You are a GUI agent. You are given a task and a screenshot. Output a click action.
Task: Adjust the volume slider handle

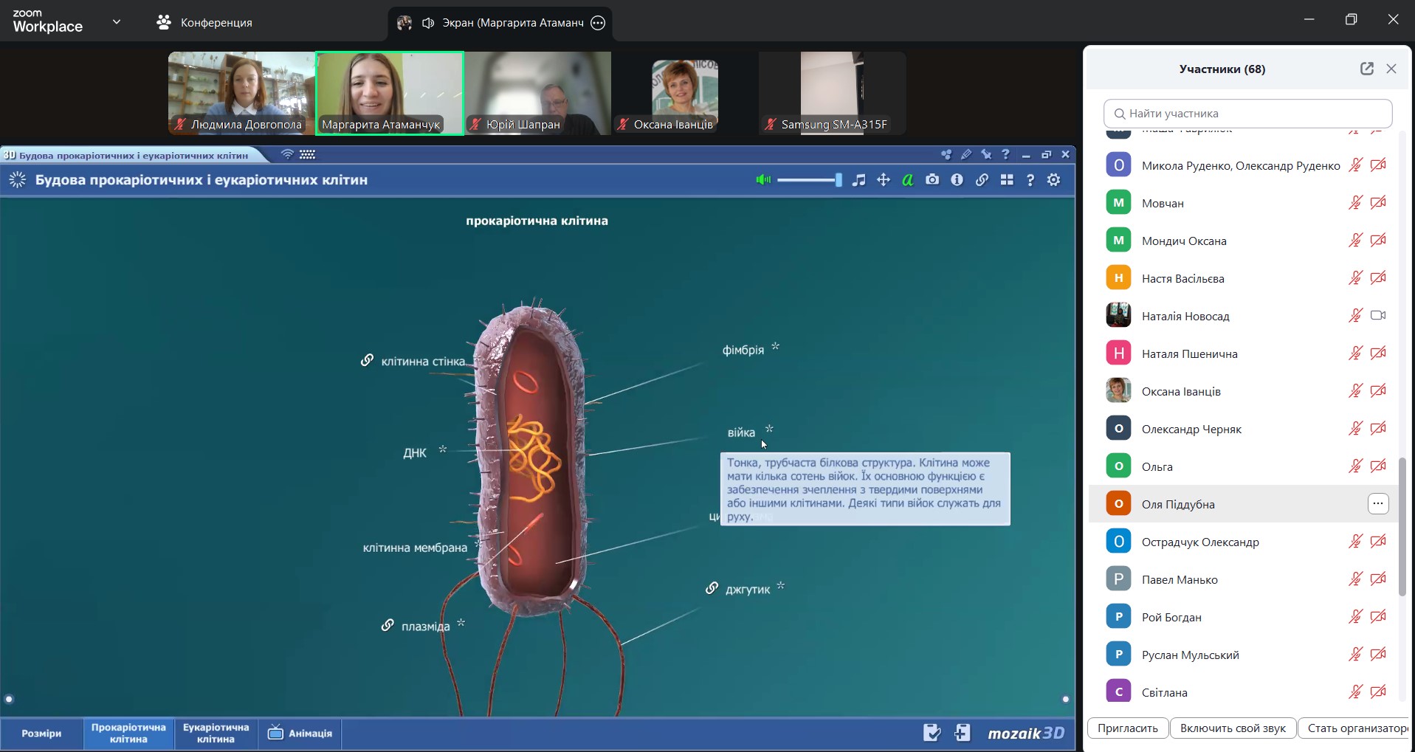coord(838,180)
